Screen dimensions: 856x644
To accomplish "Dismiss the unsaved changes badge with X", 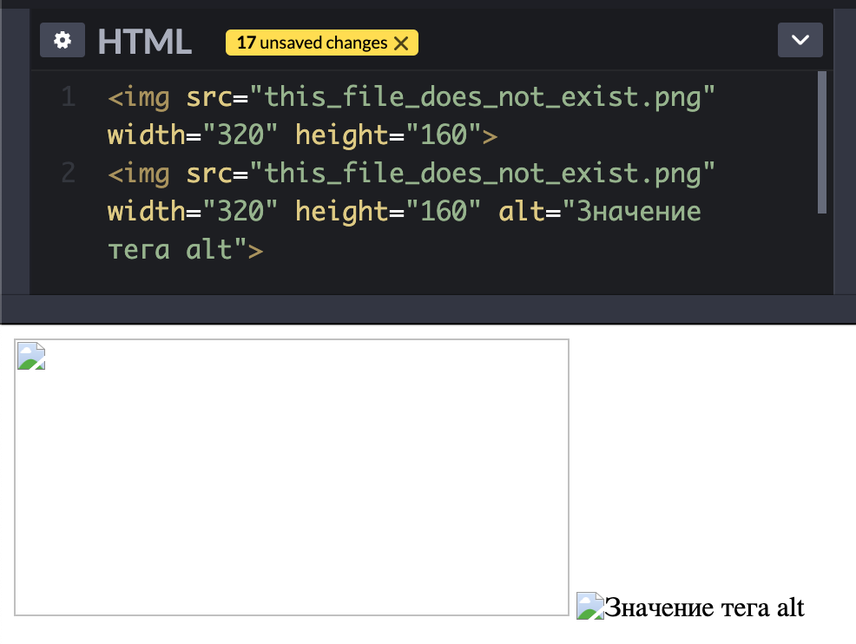I will (401, 43).
